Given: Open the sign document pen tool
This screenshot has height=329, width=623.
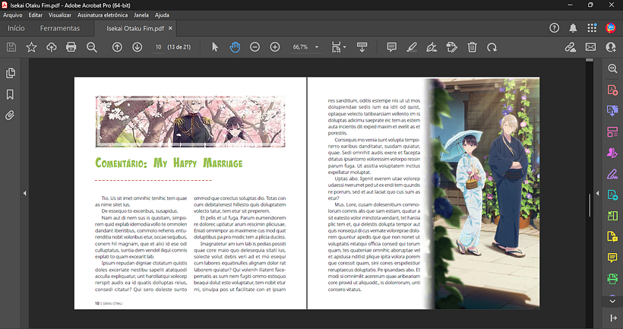Looking at the screenshot, I should [x=432, y=47].
